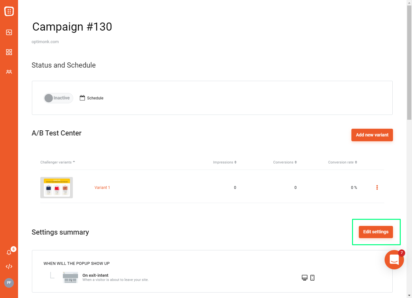Viewport: 412px width, 298px height.
Task: Click the Add new variant button
Action: (372, 135)
